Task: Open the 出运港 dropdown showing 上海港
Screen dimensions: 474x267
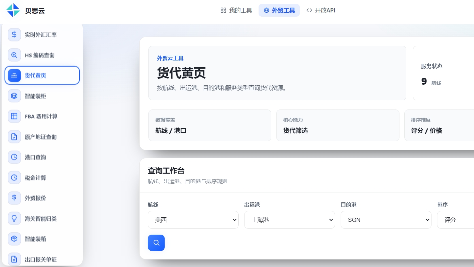Action: click(x=290, y=220)
